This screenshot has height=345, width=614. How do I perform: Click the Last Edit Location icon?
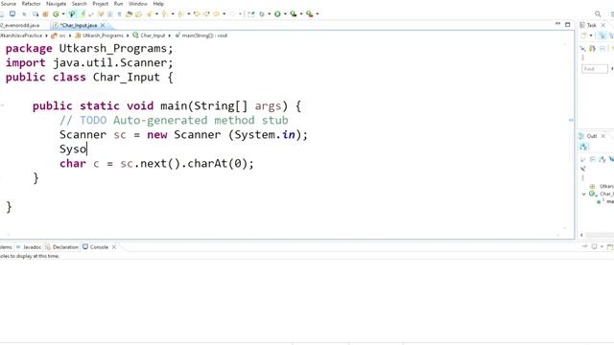click(197, 14)
